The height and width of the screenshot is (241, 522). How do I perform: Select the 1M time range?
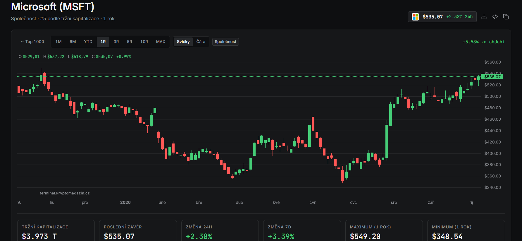click(x=58, y=42)
